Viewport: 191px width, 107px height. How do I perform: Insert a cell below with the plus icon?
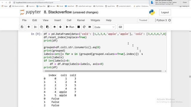29,27
